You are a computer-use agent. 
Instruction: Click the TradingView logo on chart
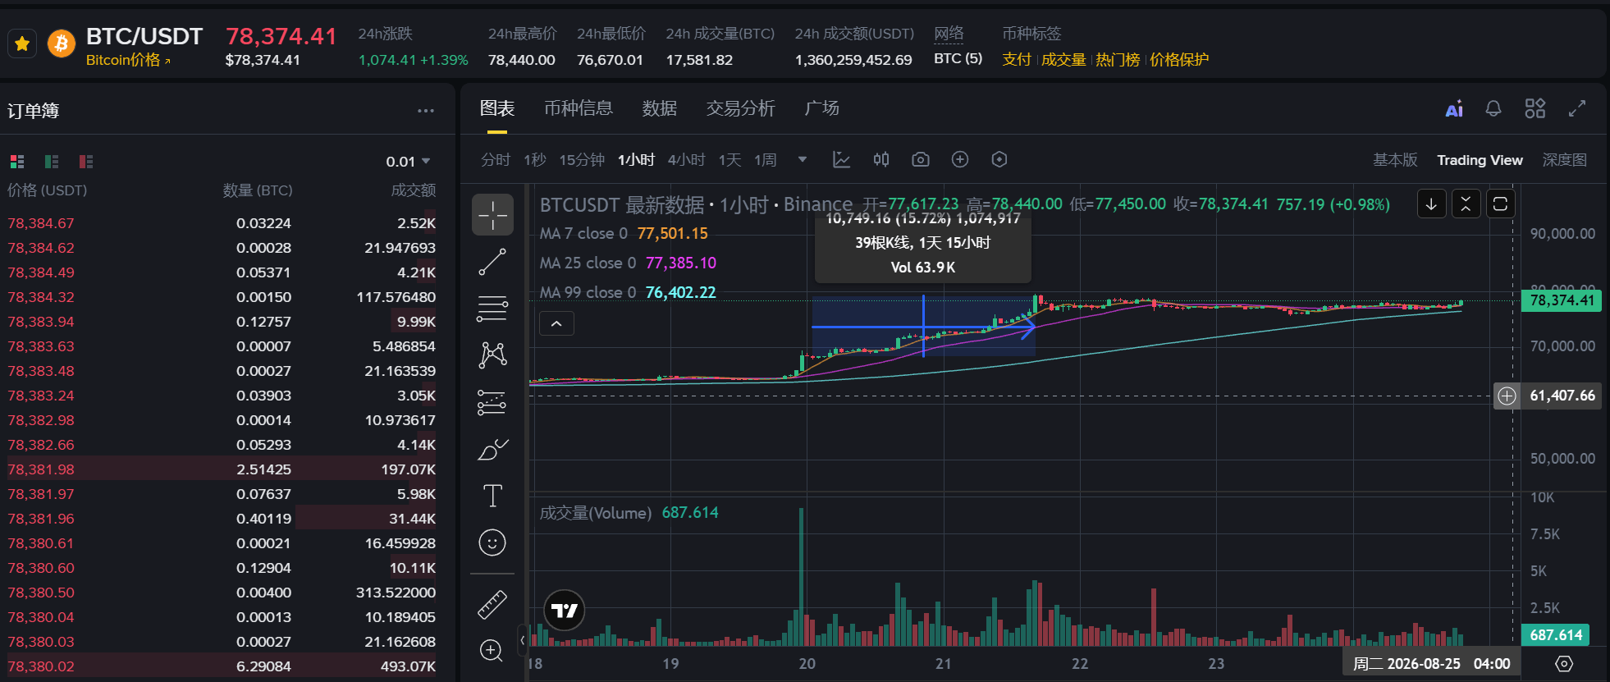[565, 610]
